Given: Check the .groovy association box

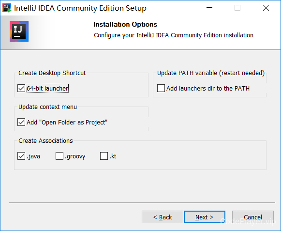Looking at the screenshot, I should 59,156.
